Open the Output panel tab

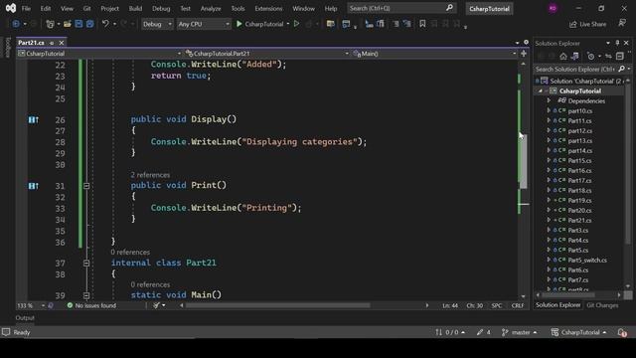[25, 318]
